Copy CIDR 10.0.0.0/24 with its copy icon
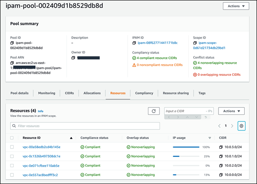Screen dimensions: 257x184 [221, 175]
